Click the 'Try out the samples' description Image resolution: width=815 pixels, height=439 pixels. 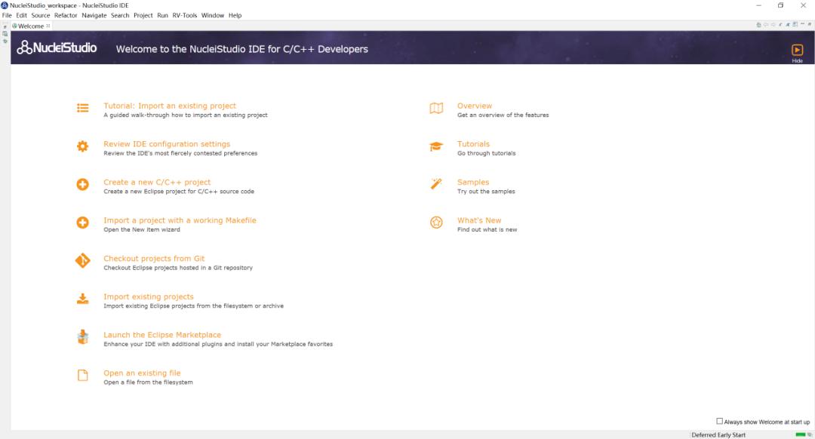[486, 192]
